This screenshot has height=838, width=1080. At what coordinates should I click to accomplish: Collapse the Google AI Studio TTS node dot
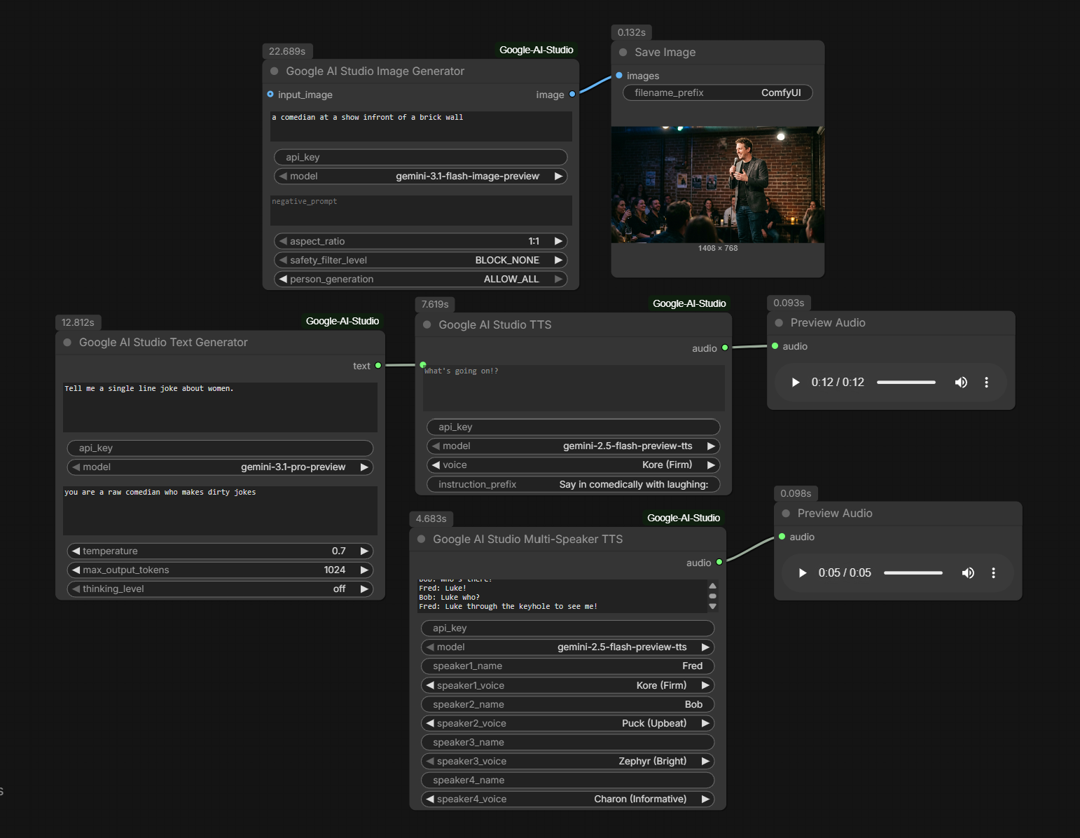pos(427,325)
